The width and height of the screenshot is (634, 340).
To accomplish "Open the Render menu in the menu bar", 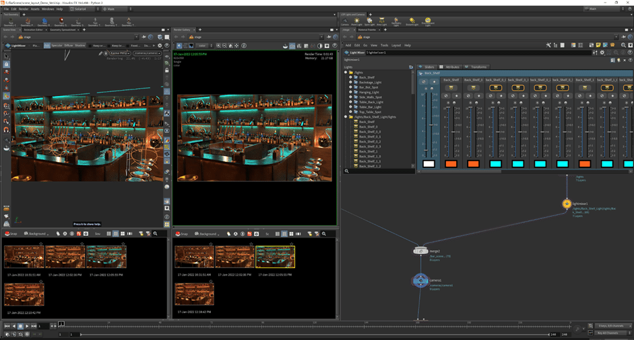I will click(24, 9).
